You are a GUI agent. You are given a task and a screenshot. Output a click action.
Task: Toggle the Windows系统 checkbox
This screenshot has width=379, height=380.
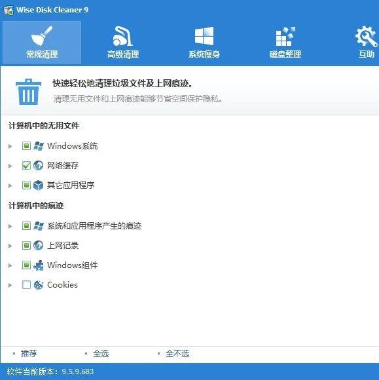pyautogui.click(x=26, y=146)
